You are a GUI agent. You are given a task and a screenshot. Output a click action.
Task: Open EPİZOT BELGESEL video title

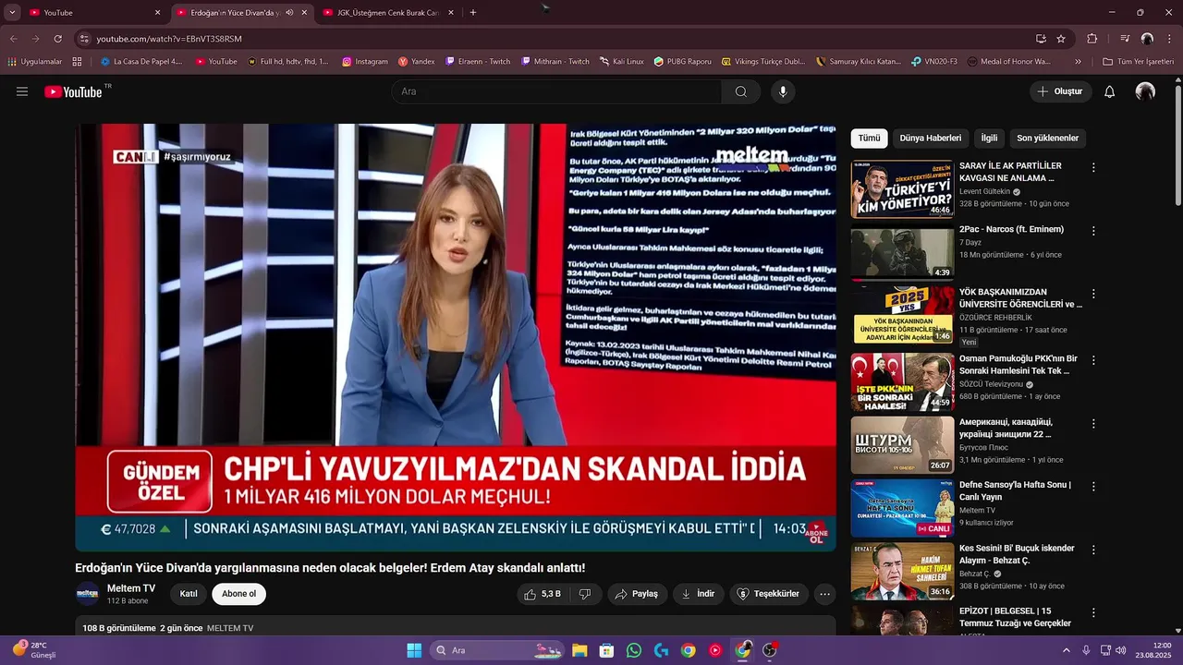pyautogui.click(x=1015, y=617)
